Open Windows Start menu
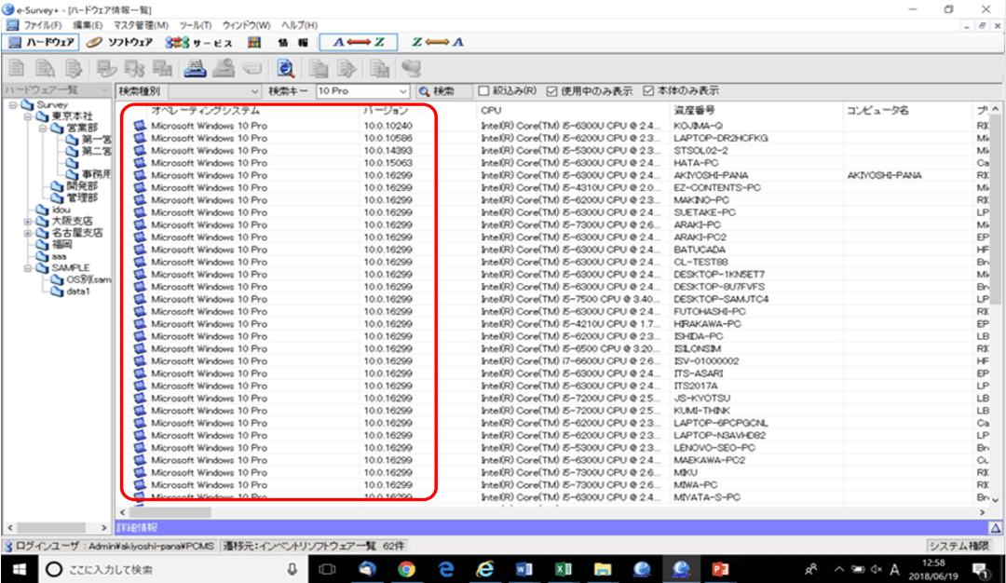 pyautogui.click(x=20, y=569)
